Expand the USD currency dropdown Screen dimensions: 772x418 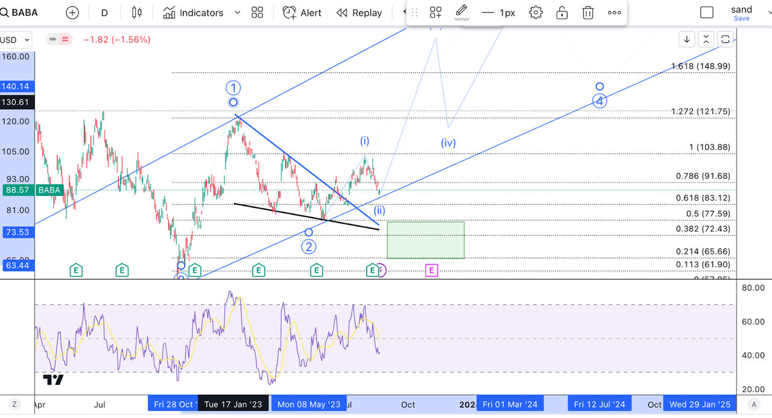pos(16,40)
